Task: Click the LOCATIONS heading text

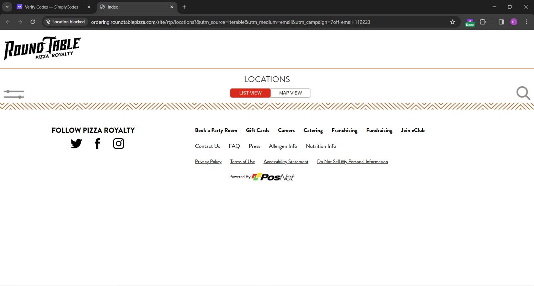Action: [x=267, y=79]
